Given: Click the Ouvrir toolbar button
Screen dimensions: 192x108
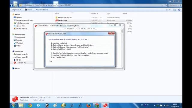Looking at the screenshot, I should coord(28,10).
